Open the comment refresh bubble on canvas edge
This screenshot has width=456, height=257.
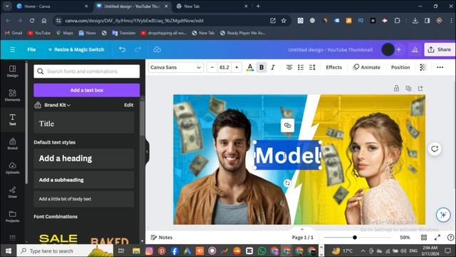(x=435, y=149)
